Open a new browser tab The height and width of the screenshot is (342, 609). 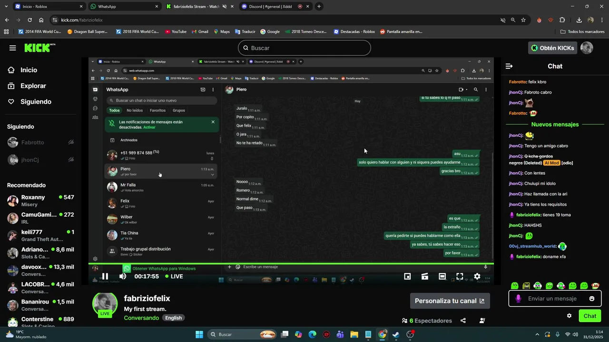319,7
